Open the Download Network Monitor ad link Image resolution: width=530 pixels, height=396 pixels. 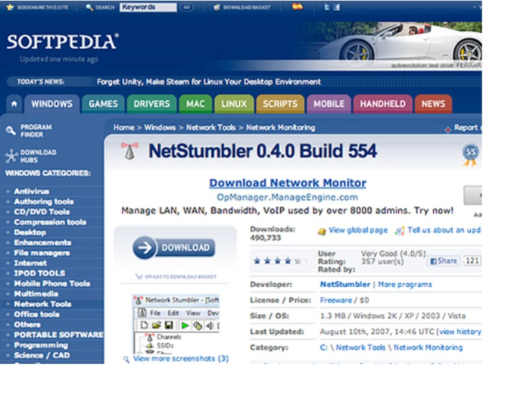pos(288,183)
